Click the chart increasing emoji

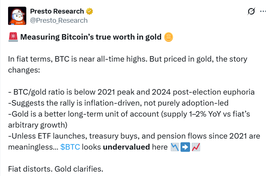coord(196,147)
